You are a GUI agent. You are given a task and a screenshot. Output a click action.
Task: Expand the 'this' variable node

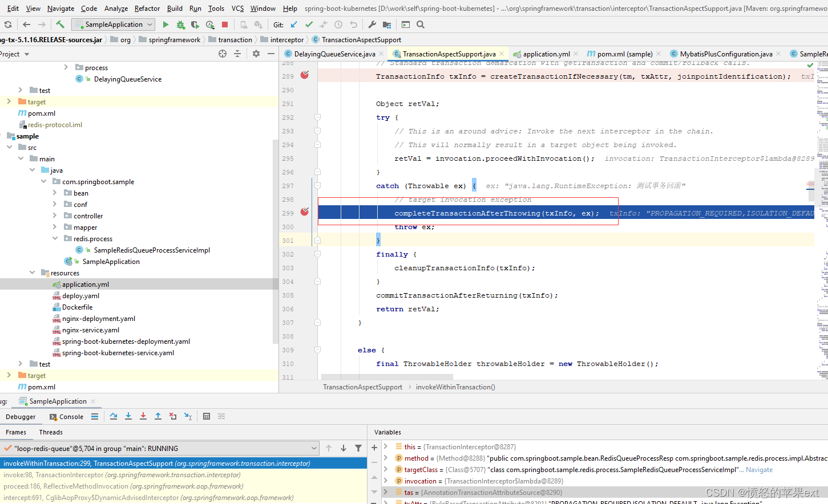386,446
